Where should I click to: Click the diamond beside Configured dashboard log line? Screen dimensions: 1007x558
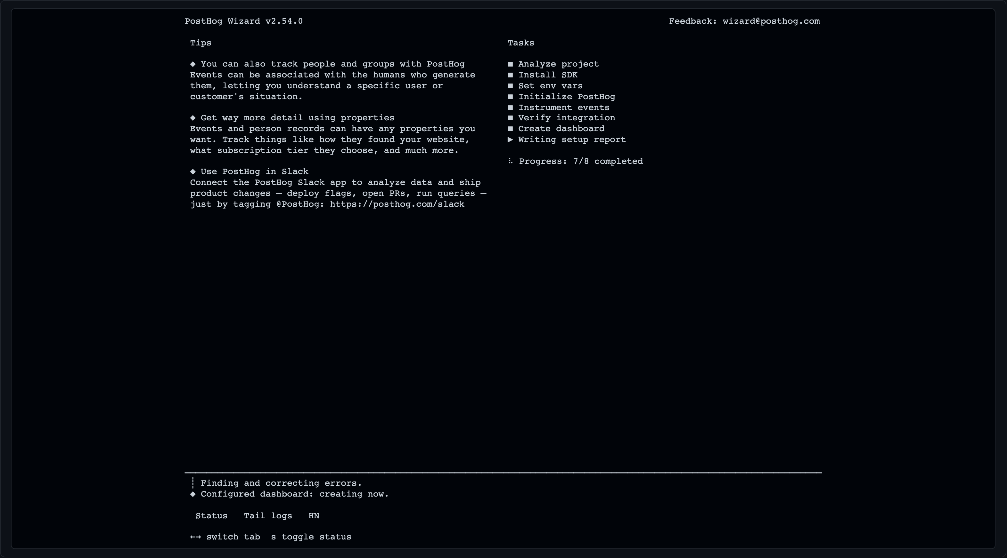pos(193,494)
